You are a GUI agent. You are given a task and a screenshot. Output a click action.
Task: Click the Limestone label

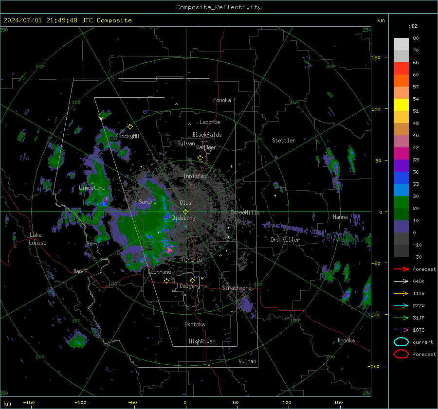92,188
